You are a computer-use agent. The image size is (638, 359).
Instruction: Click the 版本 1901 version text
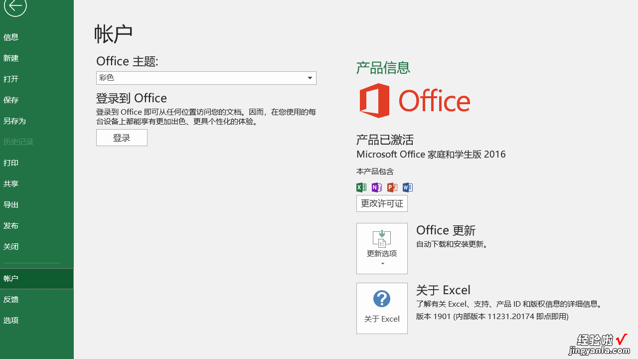(x=492, y=316)
